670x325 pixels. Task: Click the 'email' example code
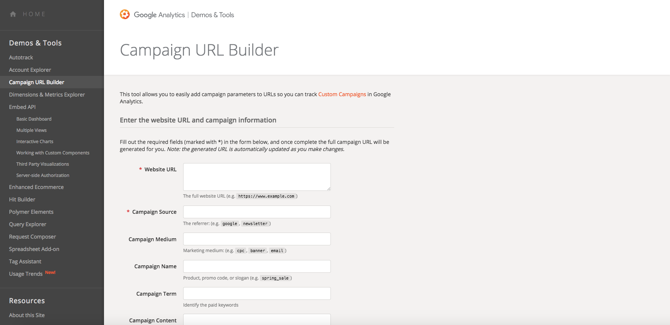[x=277, y=251]
